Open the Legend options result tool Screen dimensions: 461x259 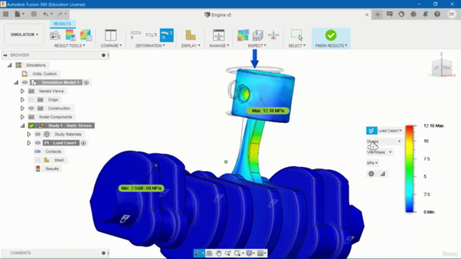click(71, 35)
